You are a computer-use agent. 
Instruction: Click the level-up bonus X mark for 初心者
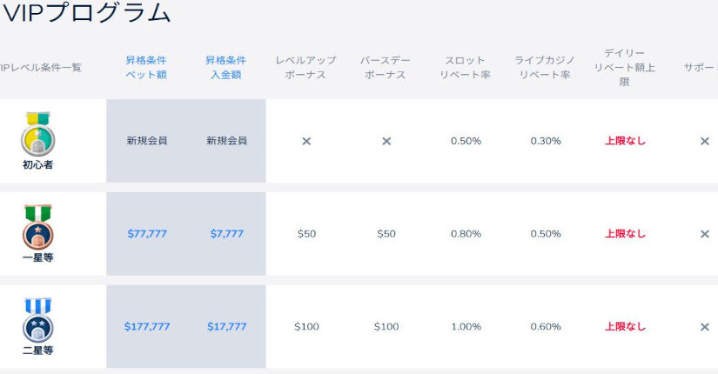[306, 141]
